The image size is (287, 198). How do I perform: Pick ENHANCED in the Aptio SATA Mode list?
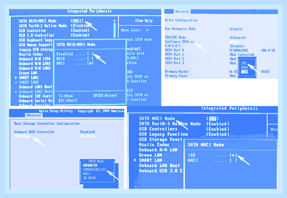point(90,165)
